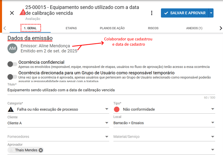
Task: Click the Falha category warning icon
Action: tap(11, 109)
